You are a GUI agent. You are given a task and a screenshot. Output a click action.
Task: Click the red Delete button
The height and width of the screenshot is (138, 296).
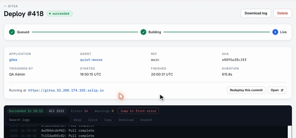283,13
